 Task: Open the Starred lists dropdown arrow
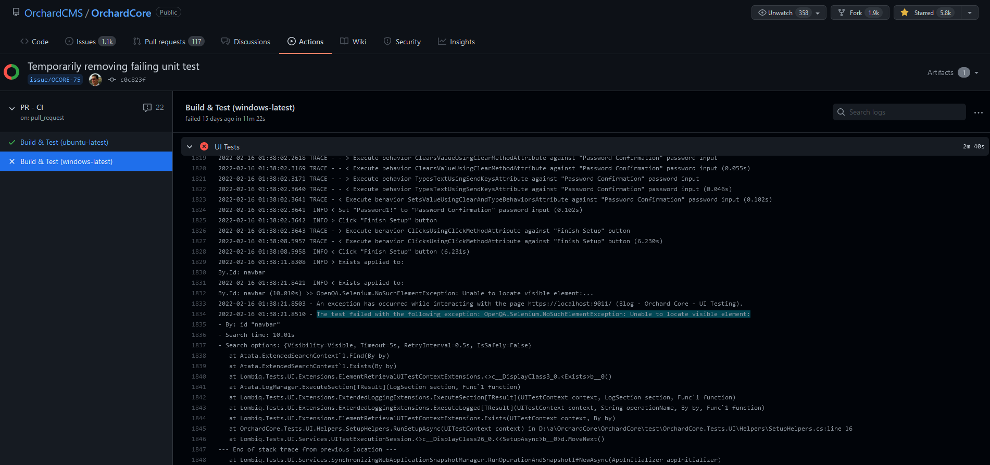[x=970, y=13]
